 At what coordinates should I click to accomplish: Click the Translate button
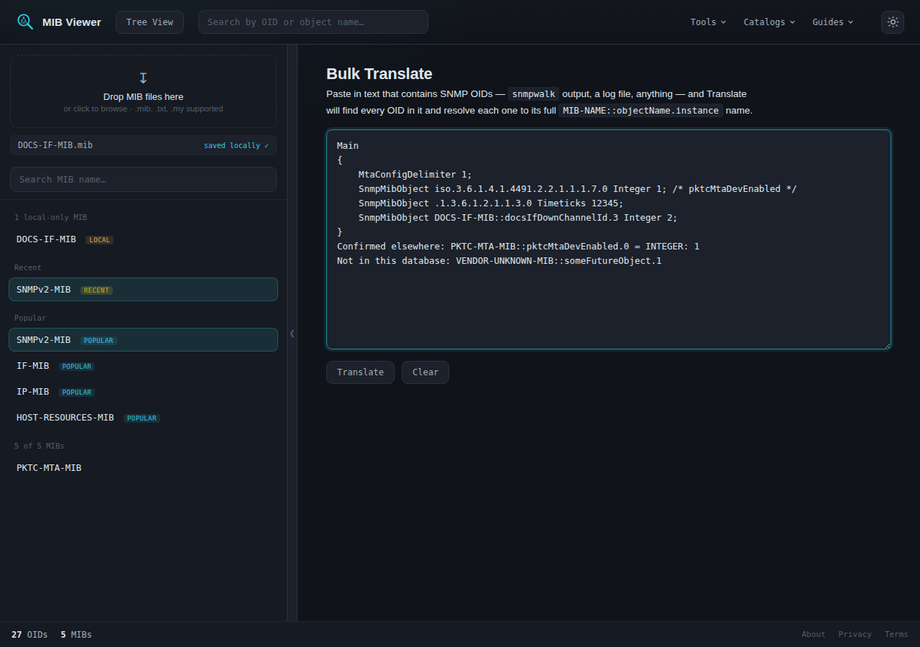[x=360, y=372]
